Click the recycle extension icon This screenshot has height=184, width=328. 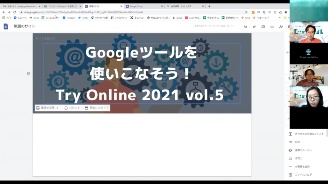click(280, 12)
